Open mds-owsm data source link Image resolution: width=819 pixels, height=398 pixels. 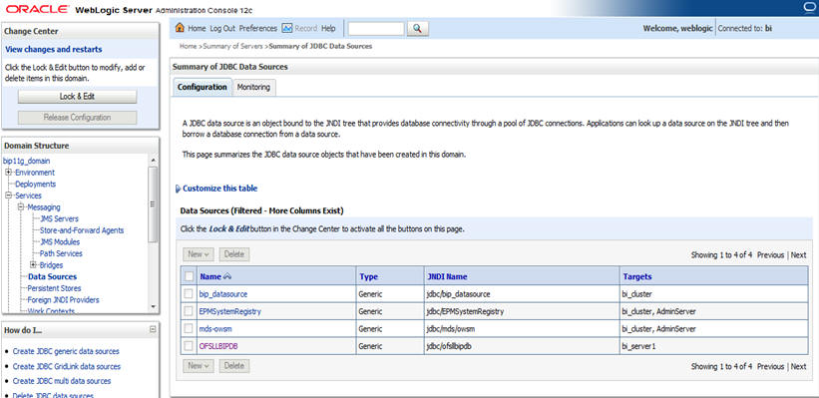pyautogui.click(x=215, y=328)
